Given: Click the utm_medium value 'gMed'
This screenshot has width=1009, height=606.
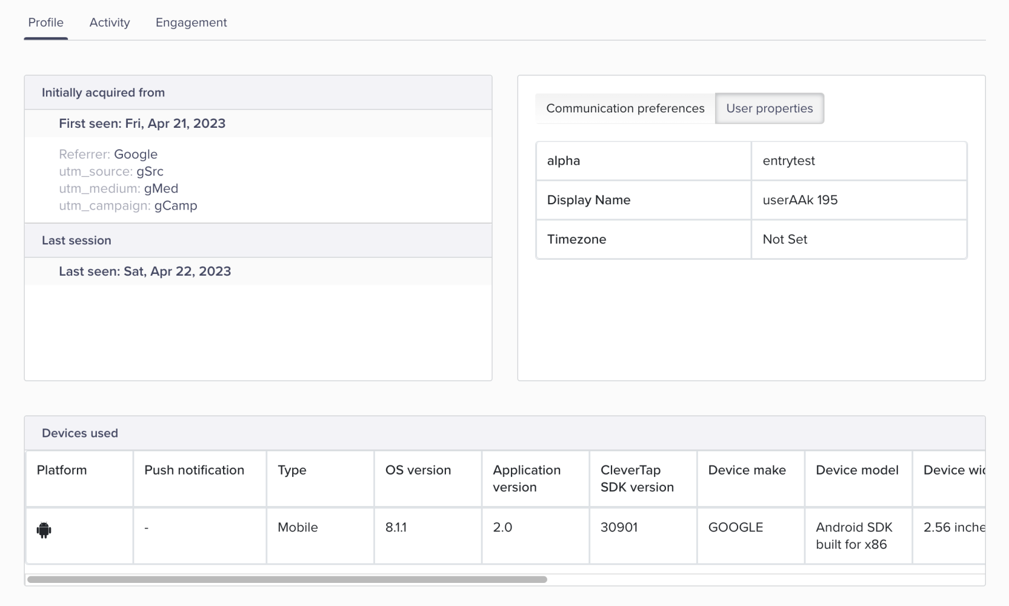Looking at the screenshot, I should pyautogui.click(x=161, y=188).
